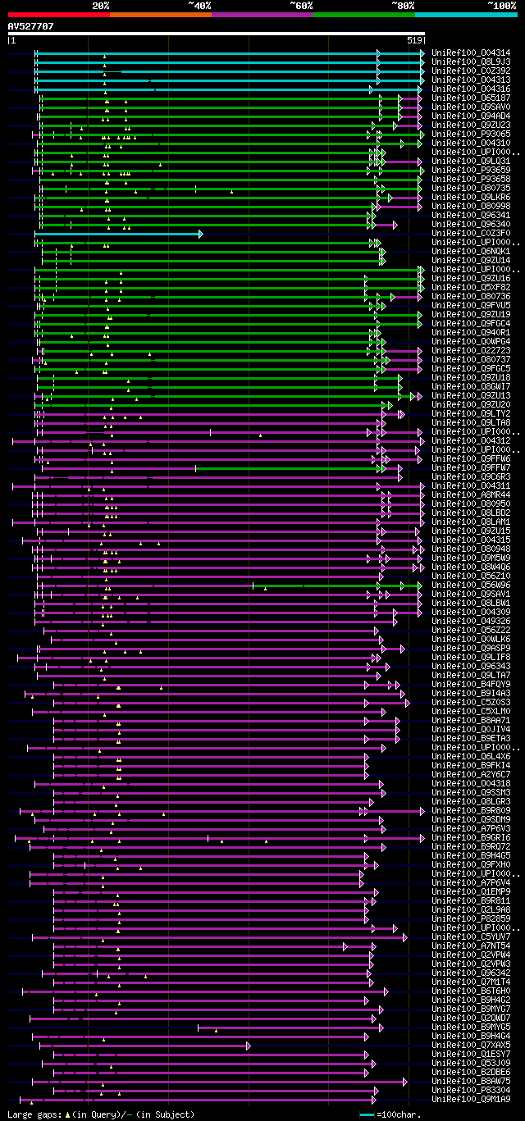
Task: Select UniRef100_P93065 entry
Action: click(471, 134)
